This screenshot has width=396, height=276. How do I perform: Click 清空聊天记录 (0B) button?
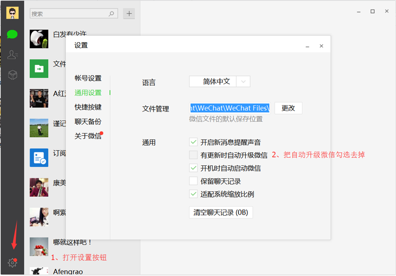pyautogui.click(x=220, y=213)
